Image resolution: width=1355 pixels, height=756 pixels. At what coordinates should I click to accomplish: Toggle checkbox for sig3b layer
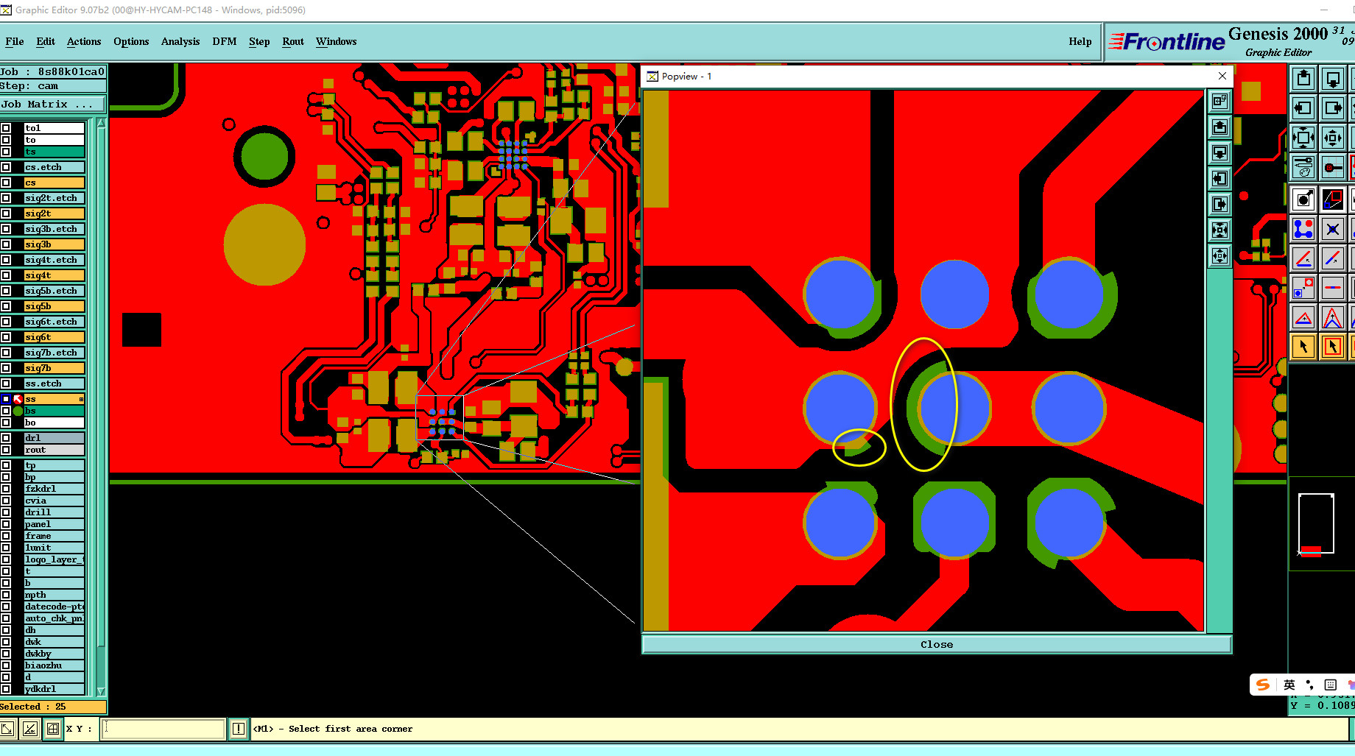6,244
